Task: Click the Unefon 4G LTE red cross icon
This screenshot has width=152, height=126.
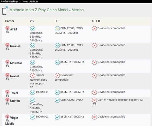Action: (x=94, y=100)
